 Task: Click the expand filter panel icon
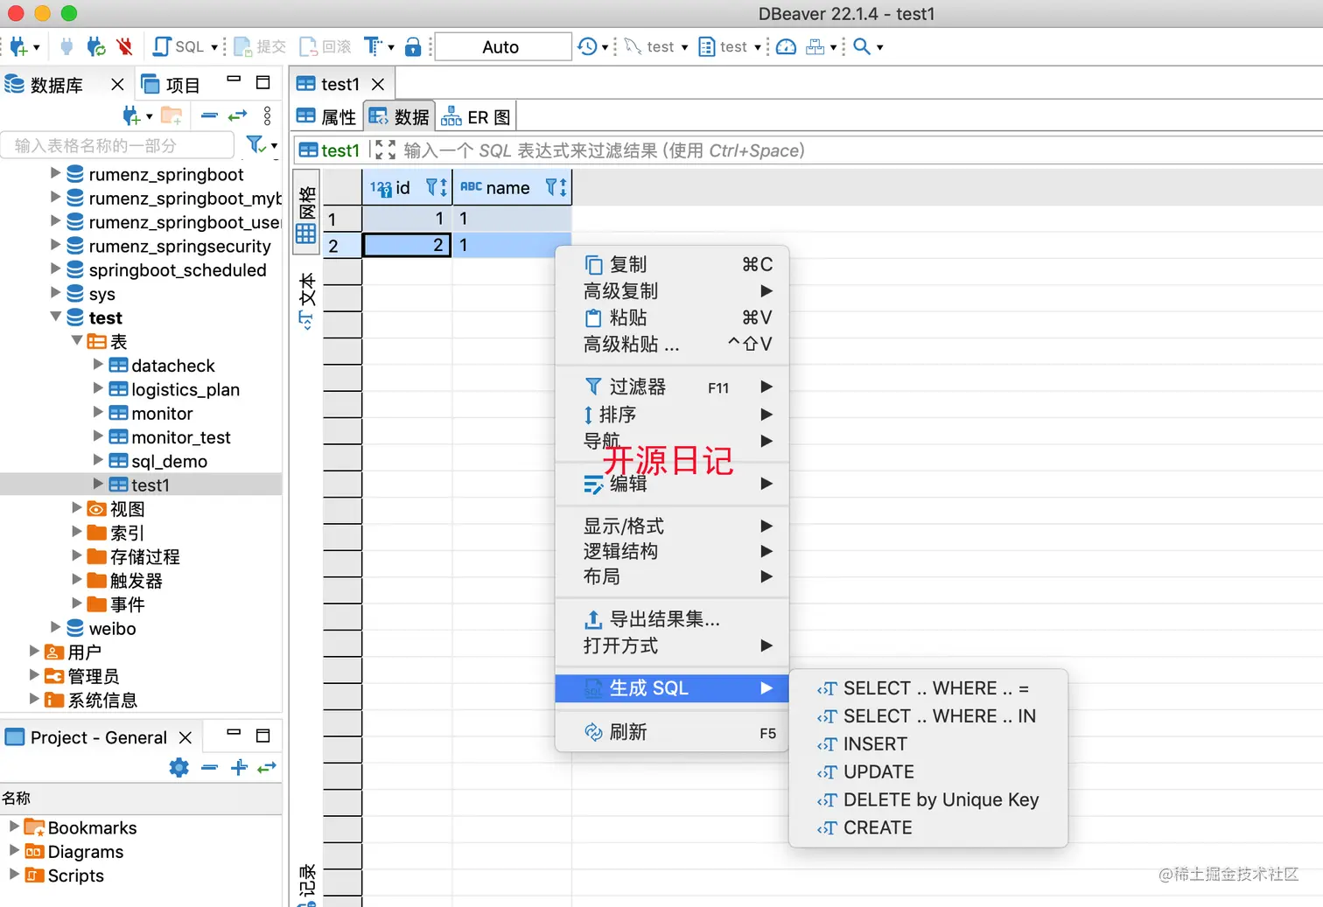(385, 150)
